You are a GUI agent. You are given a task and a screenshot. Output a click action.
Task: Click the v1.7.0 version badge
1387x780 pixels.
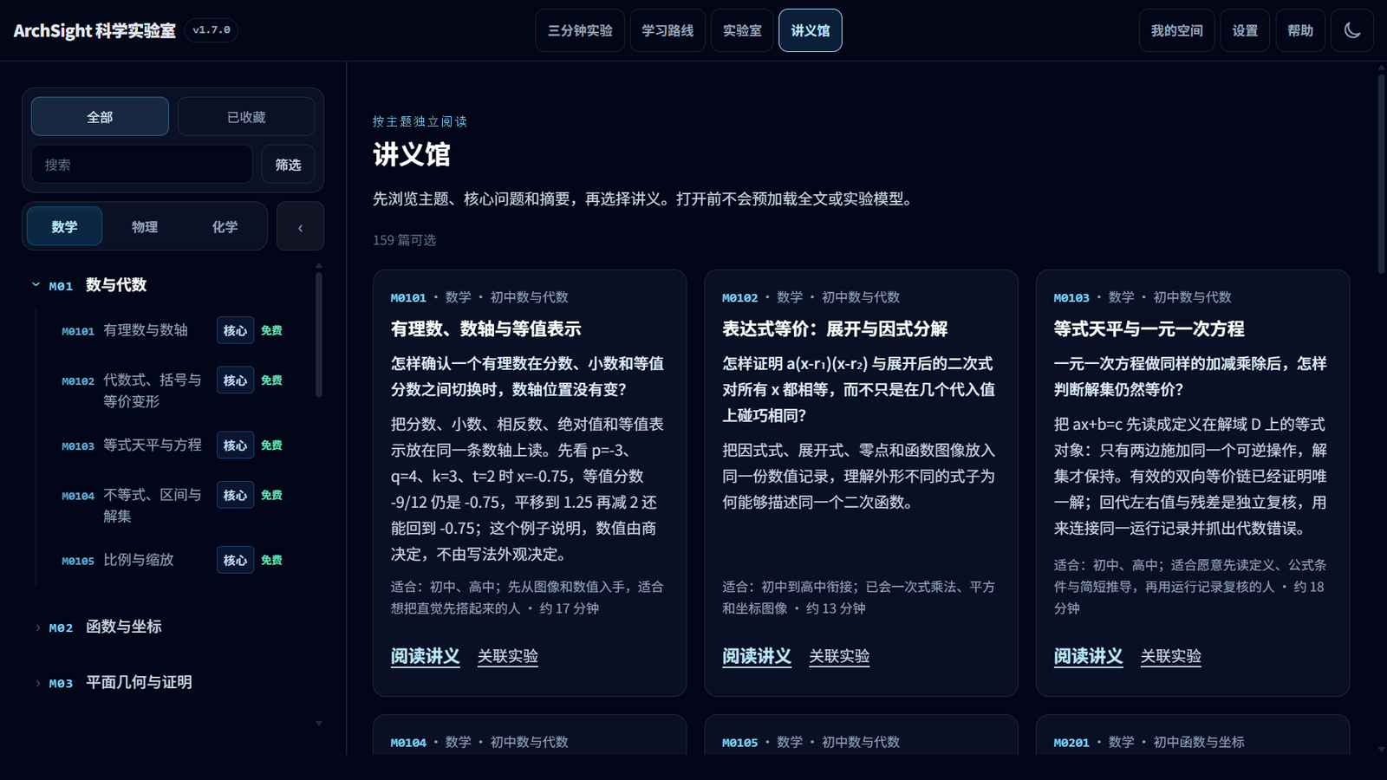pyautogui.click(x=212, y=29)
